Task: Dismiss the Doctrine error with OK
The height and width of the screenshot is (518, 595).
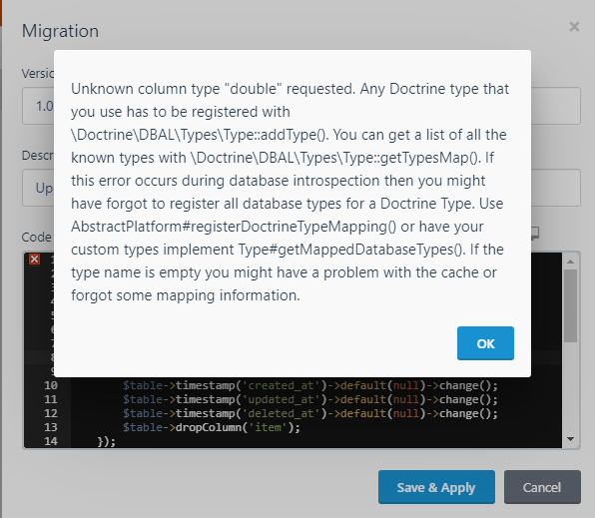Action: point(485,343)
